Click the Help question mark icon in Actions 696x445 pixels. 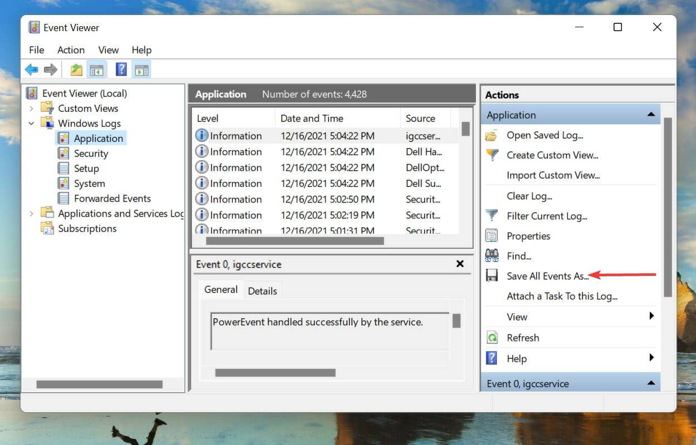(x=492, y=358)
